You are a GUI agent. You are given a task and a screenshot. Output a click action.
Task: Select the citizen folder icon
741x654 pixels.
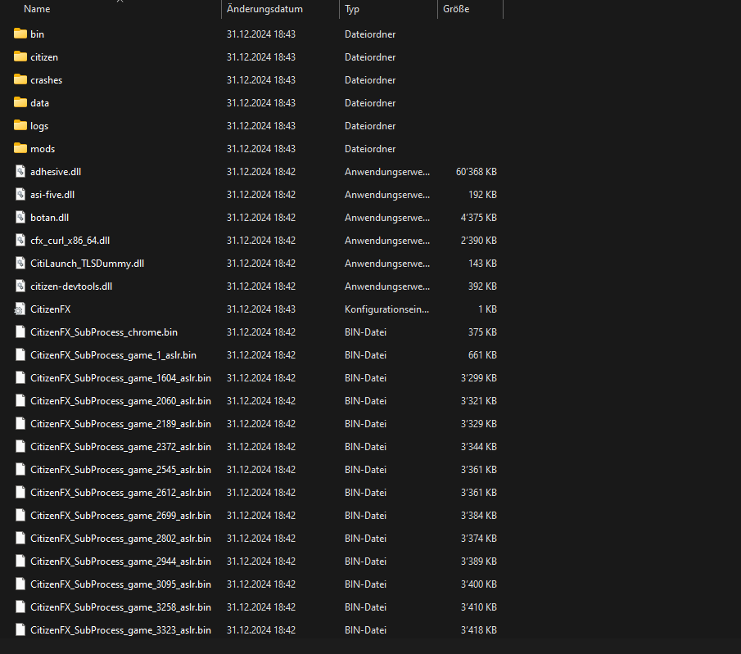click(20, 57)
